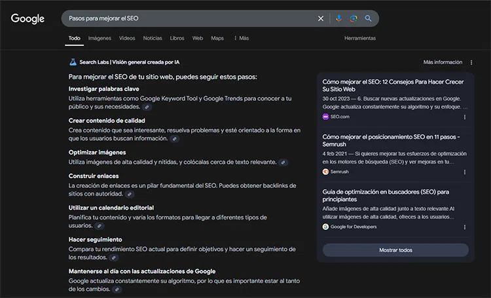
Task: Select the Maps tab
Action: (217, 39)
